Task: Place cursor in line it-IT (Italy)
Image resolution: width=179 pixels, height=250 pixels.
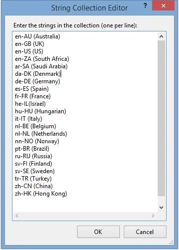Action: tap(28, 119)
